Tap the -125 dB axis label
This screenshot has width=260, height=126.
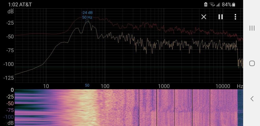tap(9, 78)
